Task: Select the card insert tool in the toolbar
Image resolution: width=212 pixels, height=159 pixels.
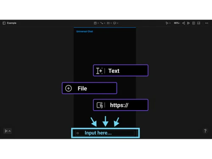Action: (x=95, y=23)
